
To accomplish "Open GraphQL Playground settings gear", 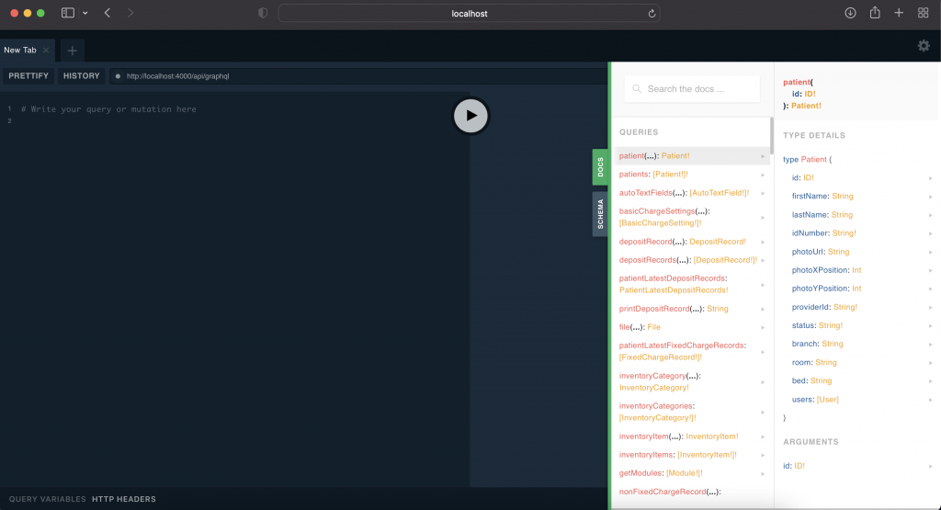I will click(924, 46).
